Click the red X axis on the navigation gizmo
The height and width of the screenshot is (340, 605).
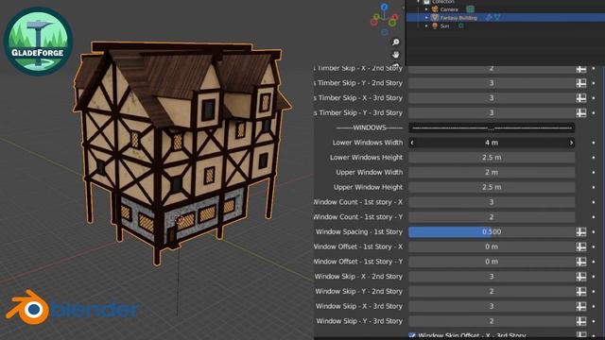pyautogui.click(x=395, y=17)
